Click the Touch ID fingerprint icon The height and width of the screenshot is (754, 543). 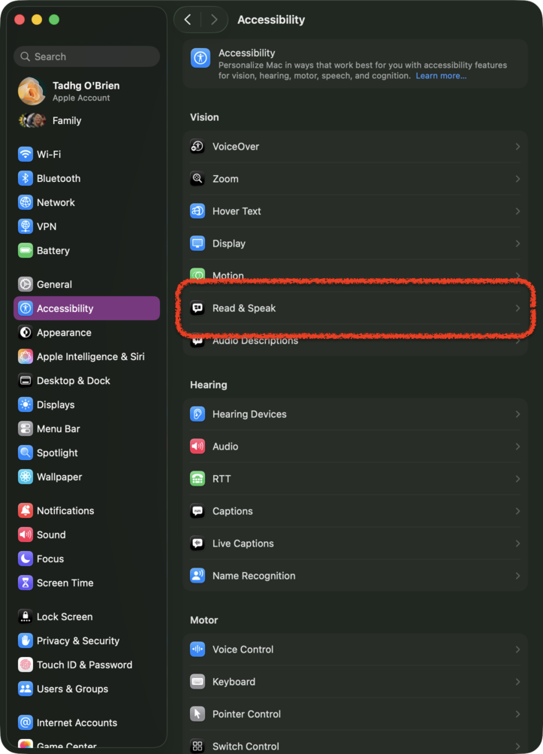[x=26, y=665]
